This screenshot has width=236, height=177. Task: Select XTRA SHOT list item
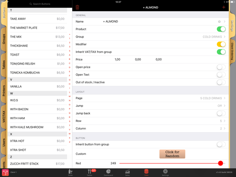pos(37,150)
